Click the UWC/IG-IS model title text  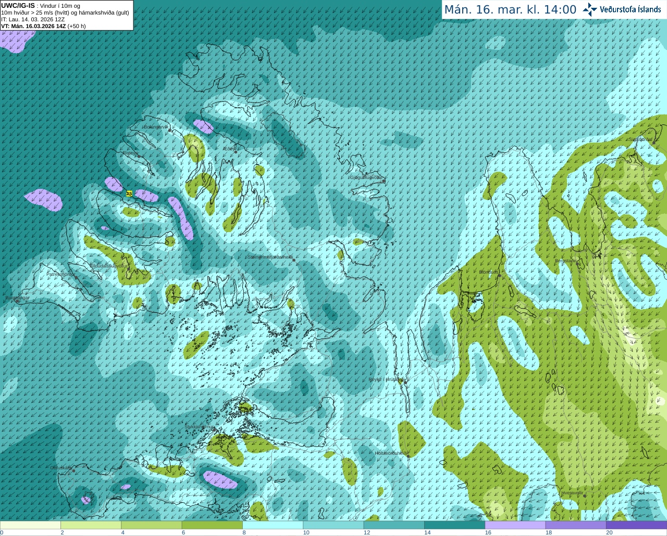[18, 5]
